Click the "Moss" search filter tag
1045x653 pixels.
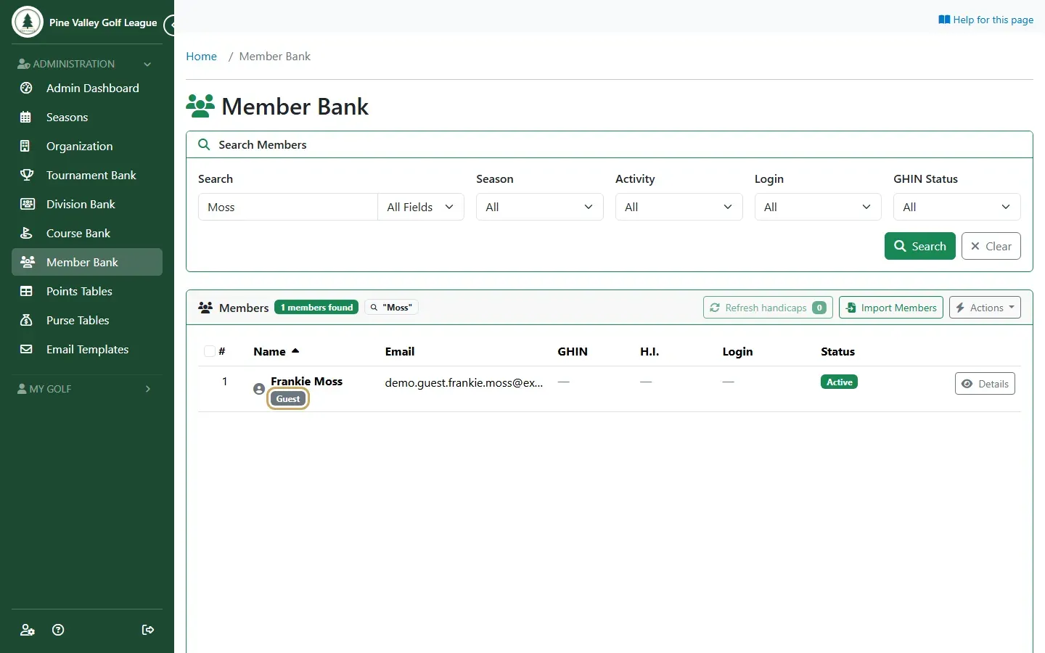click(x=391, y=308)
